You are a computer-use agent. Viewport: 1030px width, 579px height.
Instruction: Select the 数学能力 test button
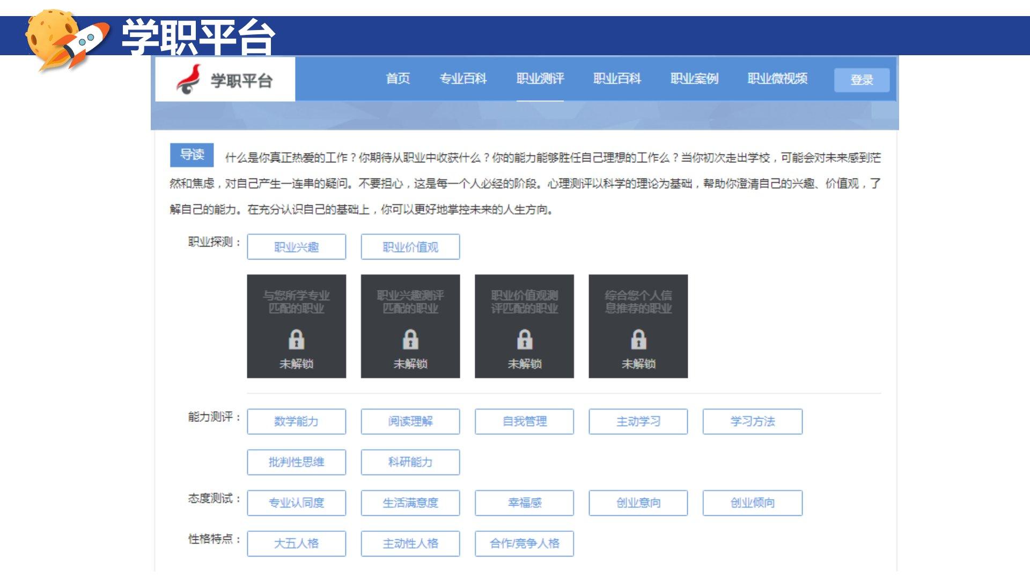tap(296, 421)
